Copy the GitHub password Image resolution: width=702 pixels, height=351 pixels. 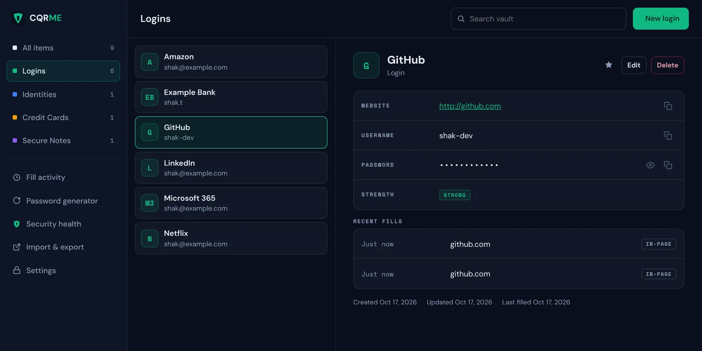tap(668, 165)
